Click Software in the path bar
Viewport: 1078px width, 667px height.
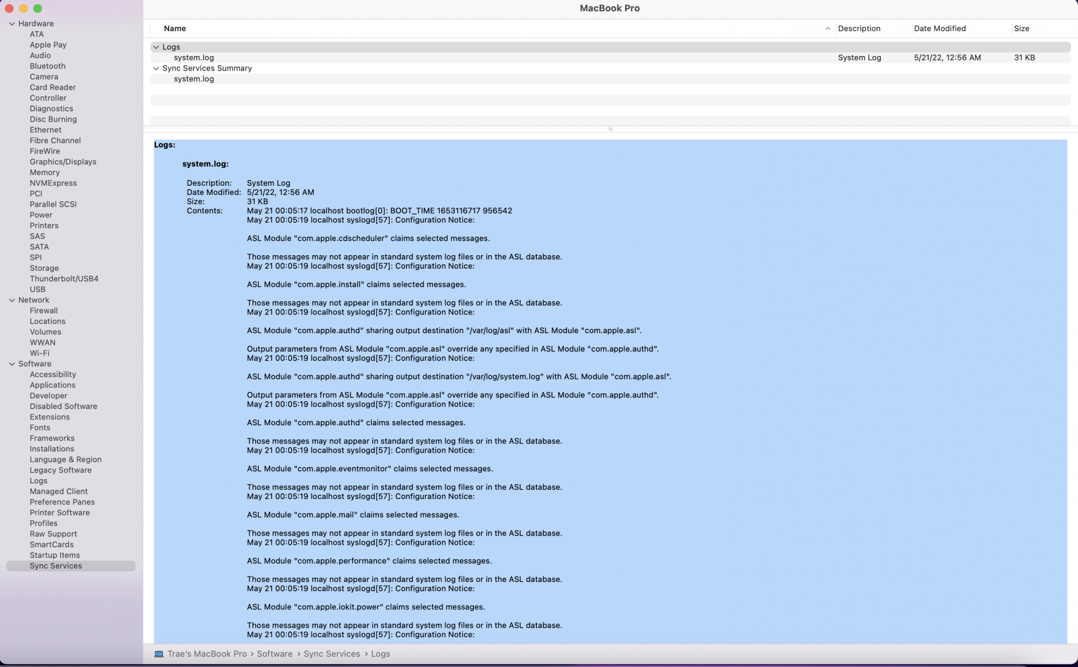coord(274,654)
